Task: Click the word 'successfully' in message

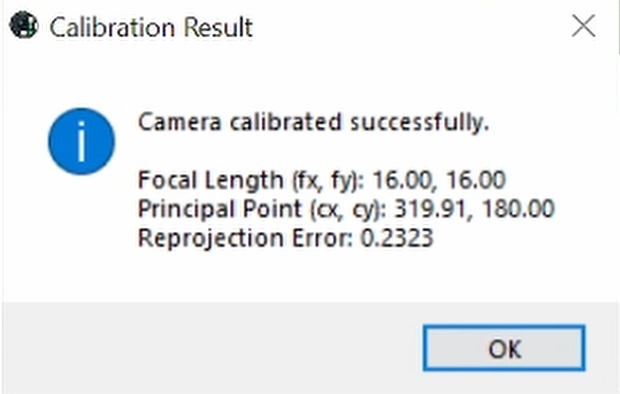Action: 419,122
